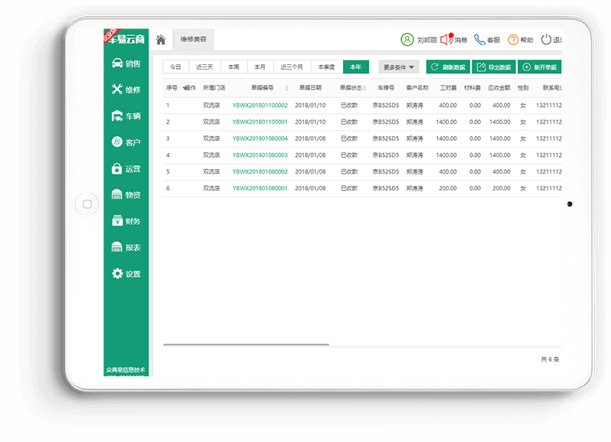Image resolution: width=611 pixels, height=442 pixels.
Task: Switch to the 维修美容 tab
Action: pos(193,39)
